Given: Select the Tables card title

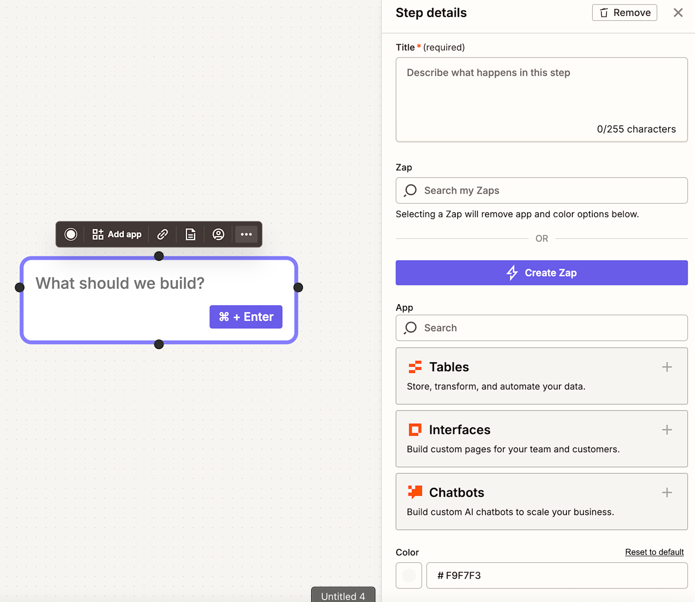Looking at the screenshot, I should tap(449, 367).
